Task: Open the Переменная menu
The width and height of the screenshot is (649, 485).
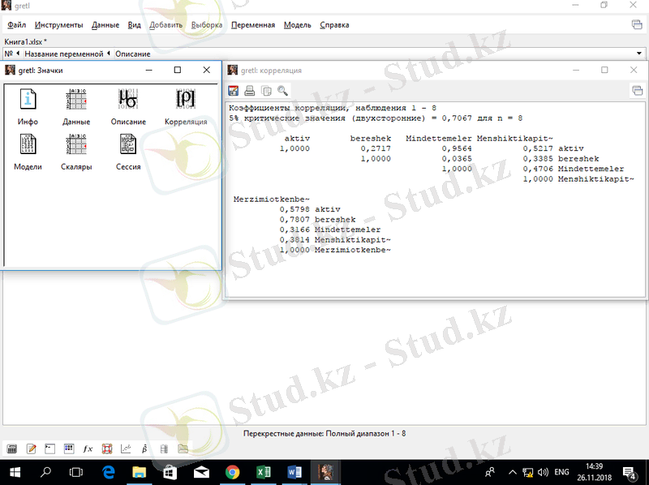Action: click(x=253, y=25)
